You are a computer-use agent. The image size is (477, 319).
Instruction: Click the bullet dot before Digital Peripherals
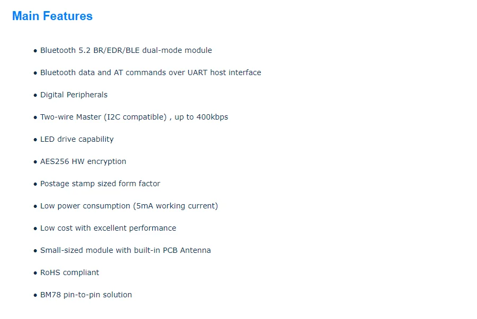coord(35,96)
